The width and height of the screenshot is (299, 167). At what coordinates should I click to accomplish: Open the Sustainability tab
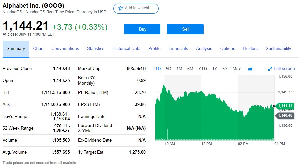tap(278, 48)
